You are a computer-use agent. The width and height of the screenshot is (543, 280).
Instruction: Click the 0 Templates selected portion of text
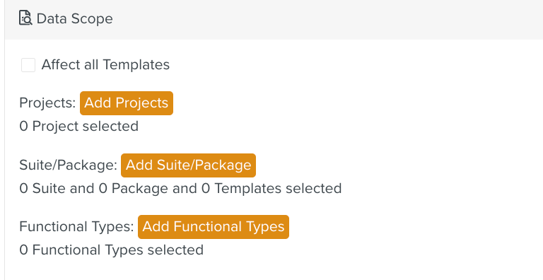click(271, 189)
